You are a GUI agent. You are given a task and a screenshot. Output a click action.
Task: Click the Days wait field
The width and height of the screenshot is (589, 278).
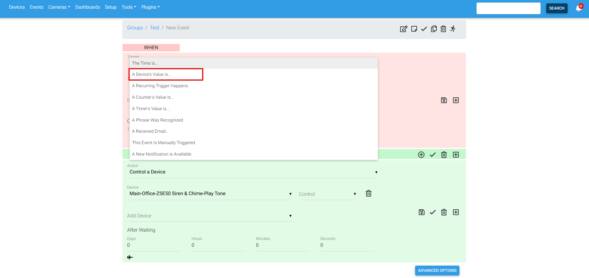tap(154, 246)
